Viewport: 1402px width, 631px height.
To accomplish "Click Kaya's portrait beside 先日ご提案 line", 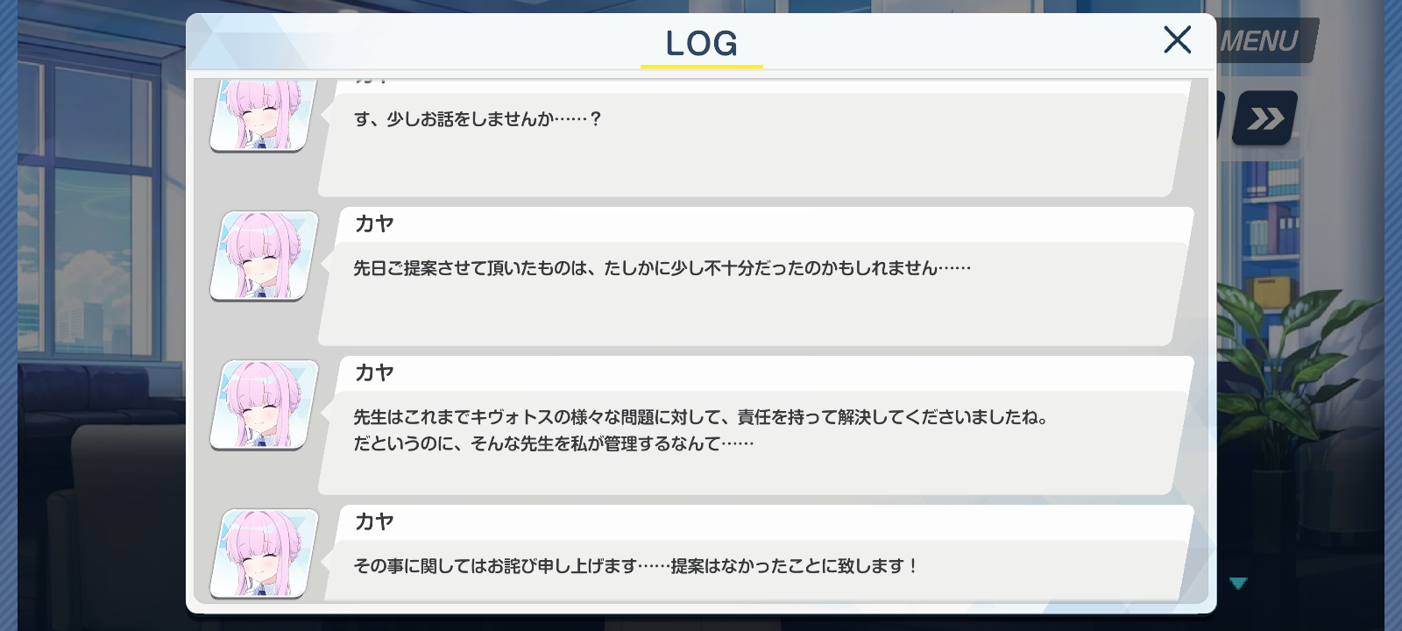I will tap(264, 256).
